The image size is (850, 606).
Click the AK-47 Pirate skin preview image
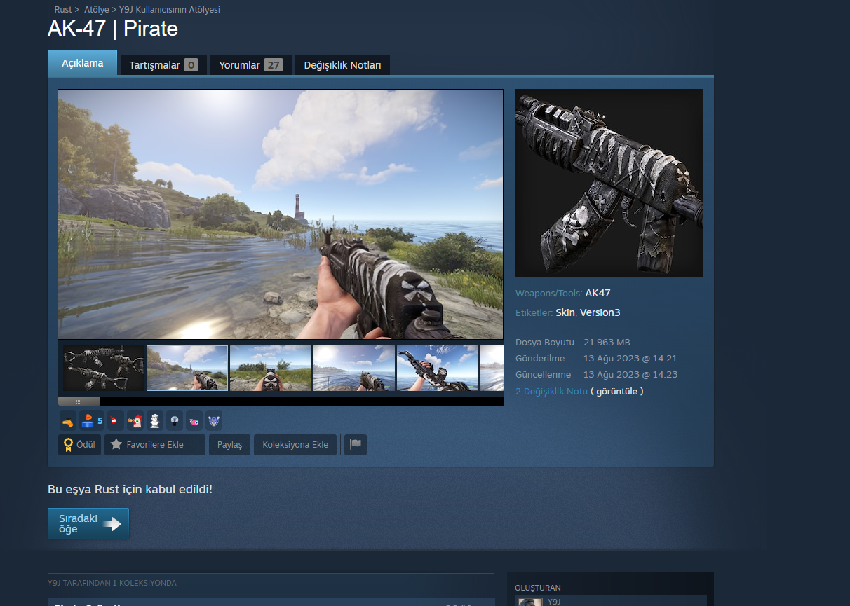click(x=609, y=183)
